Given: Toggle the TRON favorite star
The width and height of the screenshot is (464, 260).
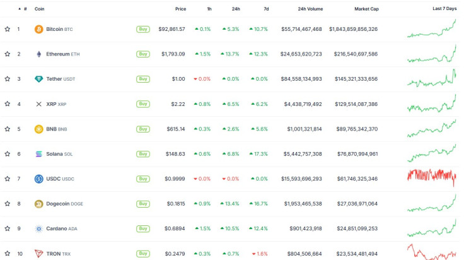Looking at the screenshot, I should point(8,253).
